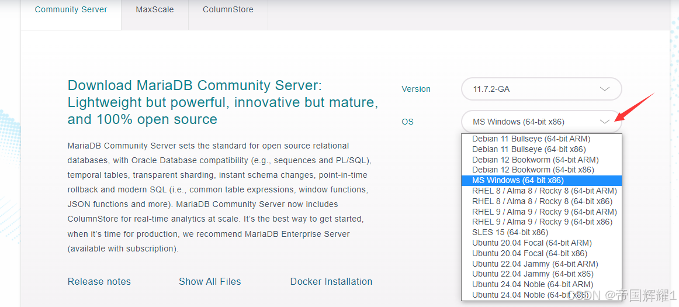Choose Debian 11 Bullseye (64-bit ARM)
Viewport: 679px width, 307px height.
click(x=542, y=139)
